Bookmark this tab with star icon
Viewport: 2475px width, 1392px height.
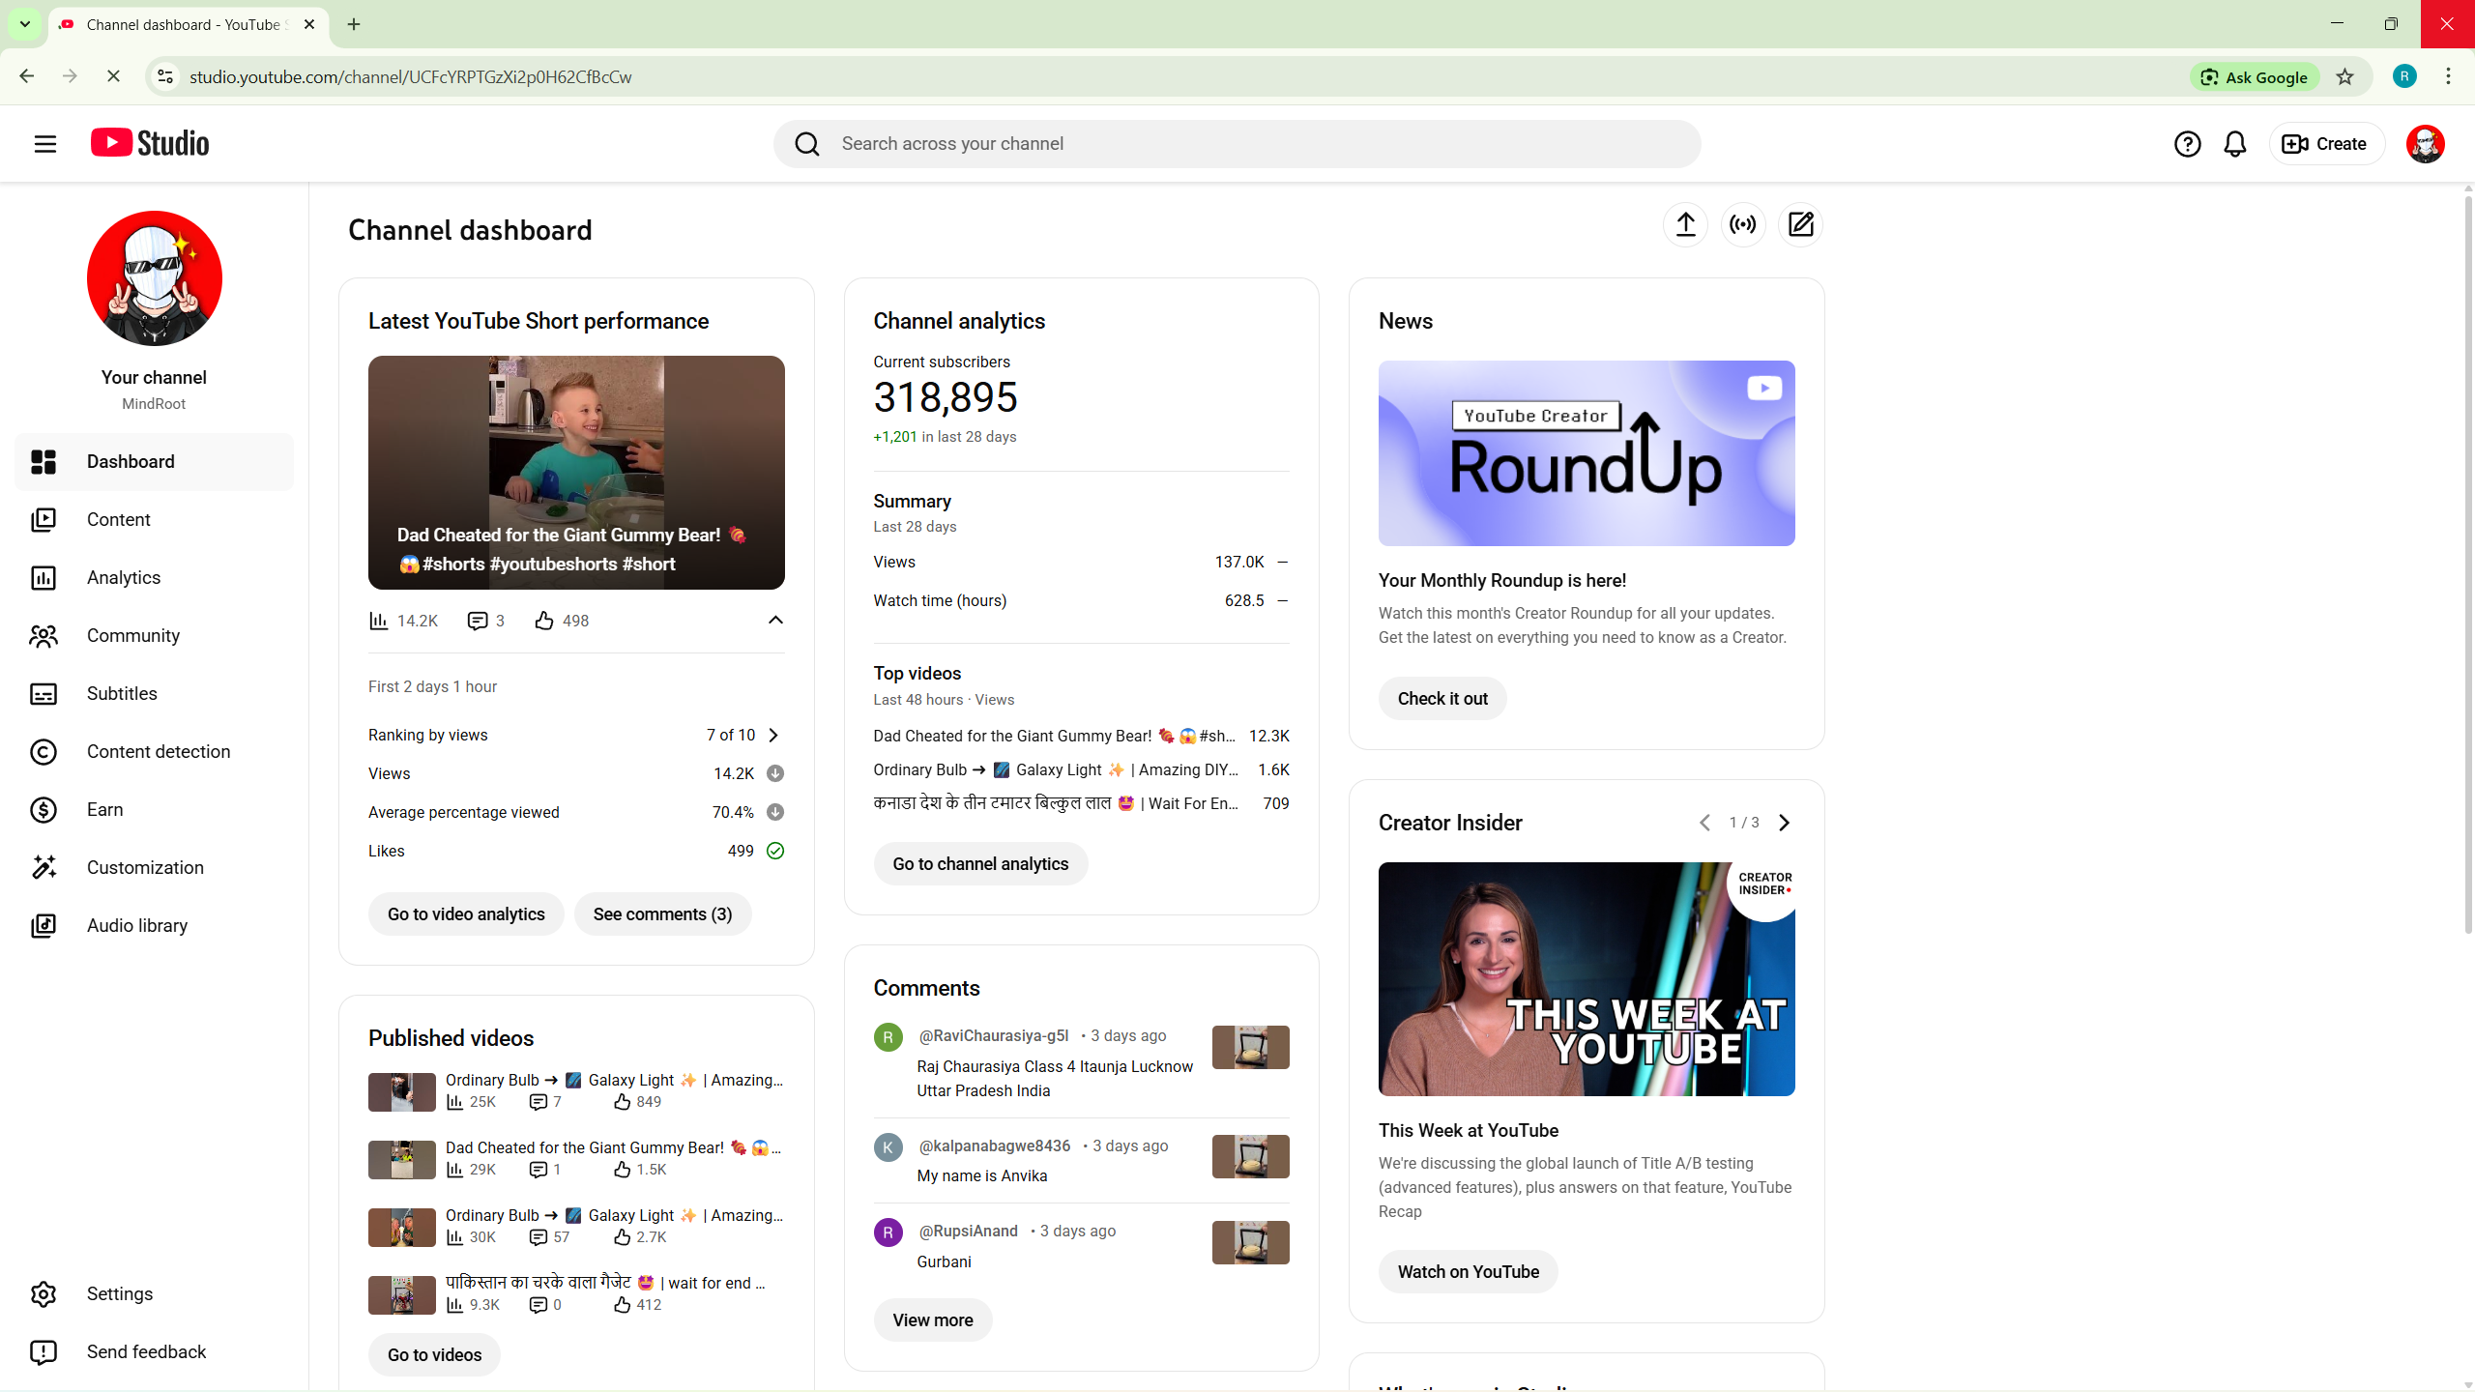2344,77
